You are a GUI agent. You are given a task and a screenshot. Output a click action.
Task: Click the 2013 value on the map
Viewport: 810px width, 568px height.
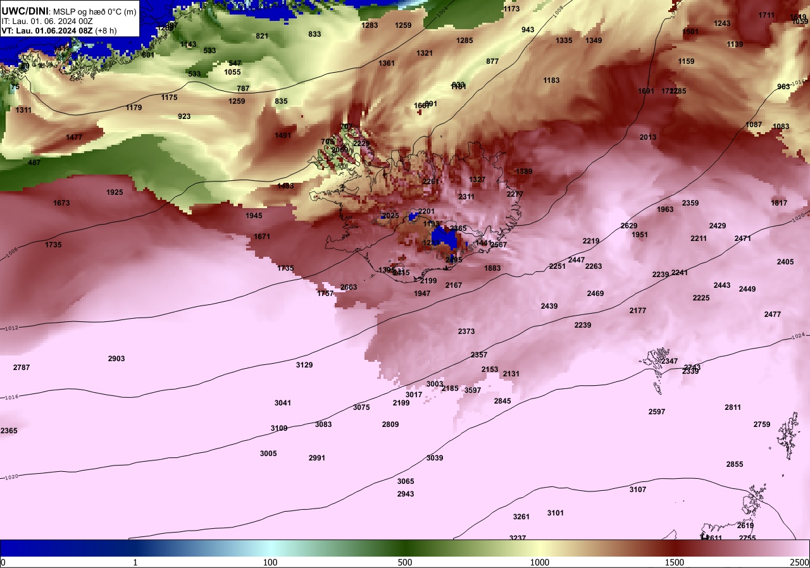tap(648, 137)
